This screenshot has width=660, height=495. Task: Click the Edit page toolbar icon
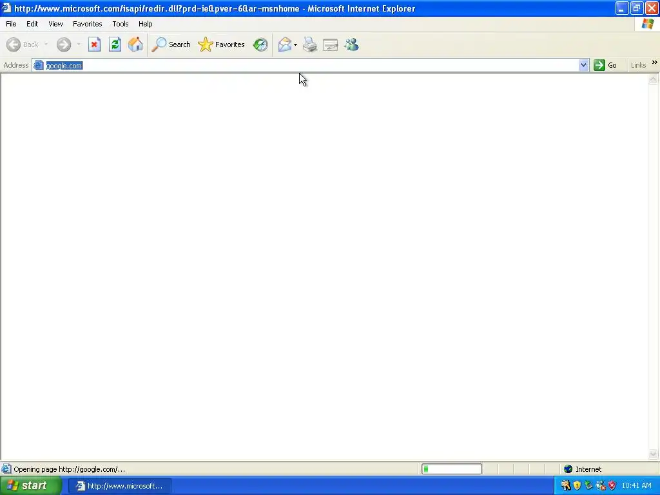click(x=331, y=44)
